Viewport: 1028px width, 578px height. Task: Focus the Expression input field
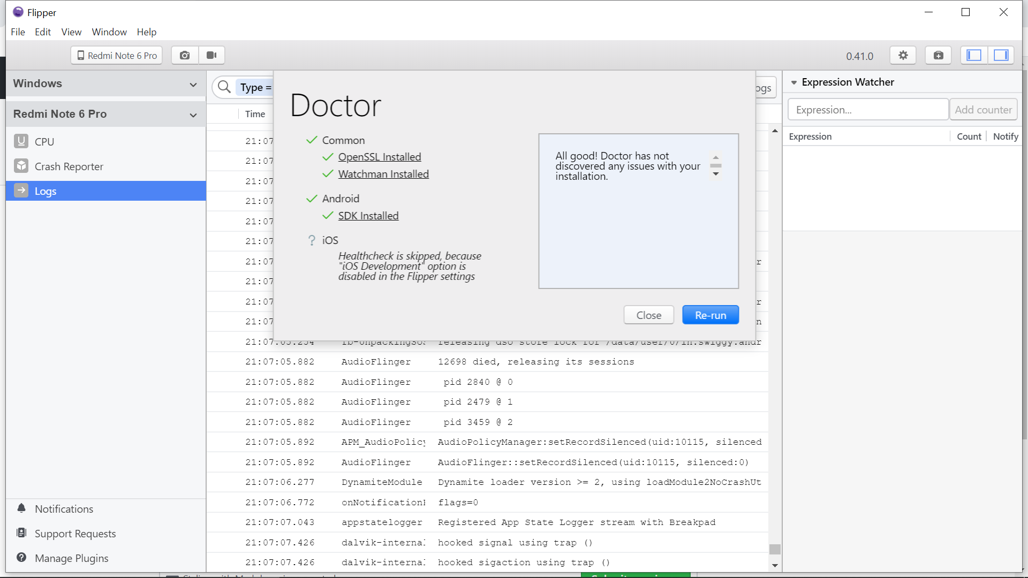coord(867,110)
